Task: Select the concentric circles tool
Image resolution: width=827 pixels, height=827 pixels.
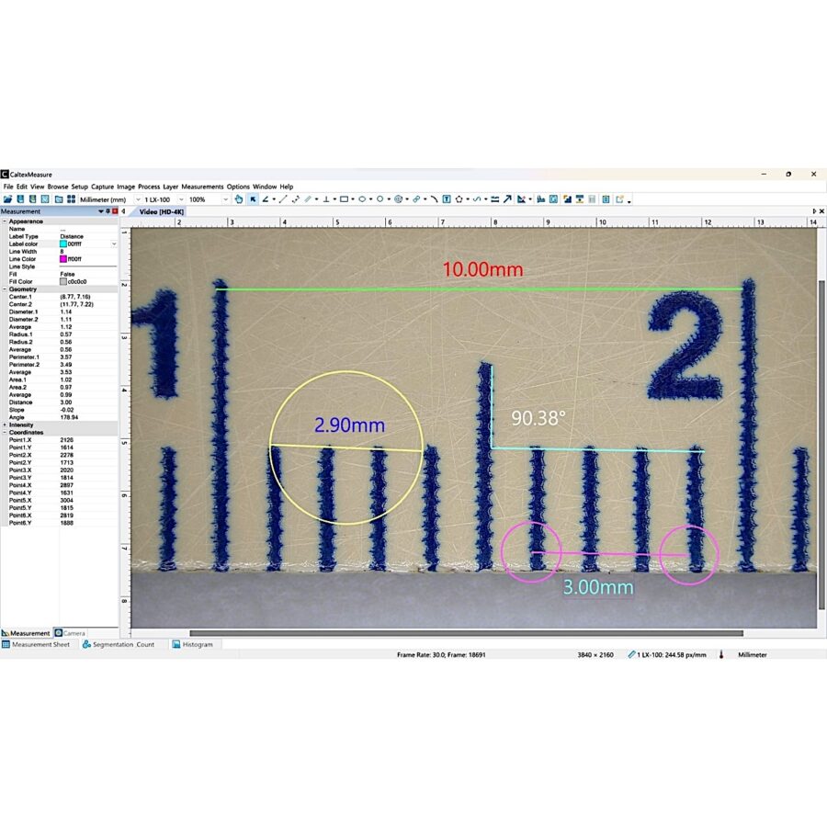Action: (398, 199)
